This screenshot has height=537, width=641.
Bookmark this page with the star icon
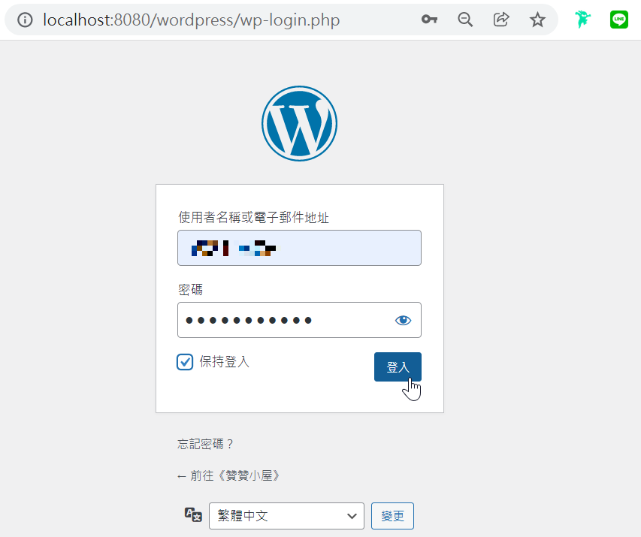[537, 20]
